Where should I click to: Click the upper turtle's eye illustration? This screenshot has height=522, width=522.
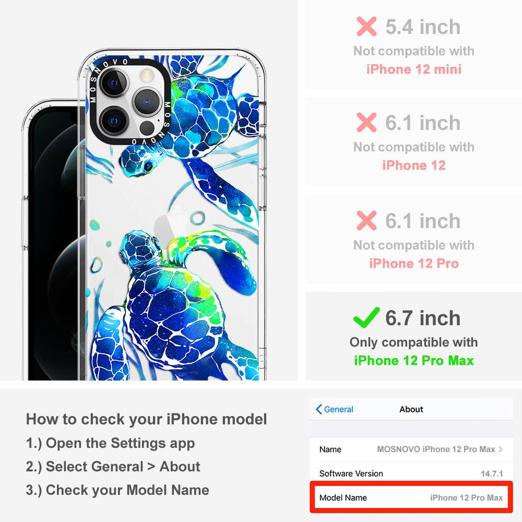[148, 165]
